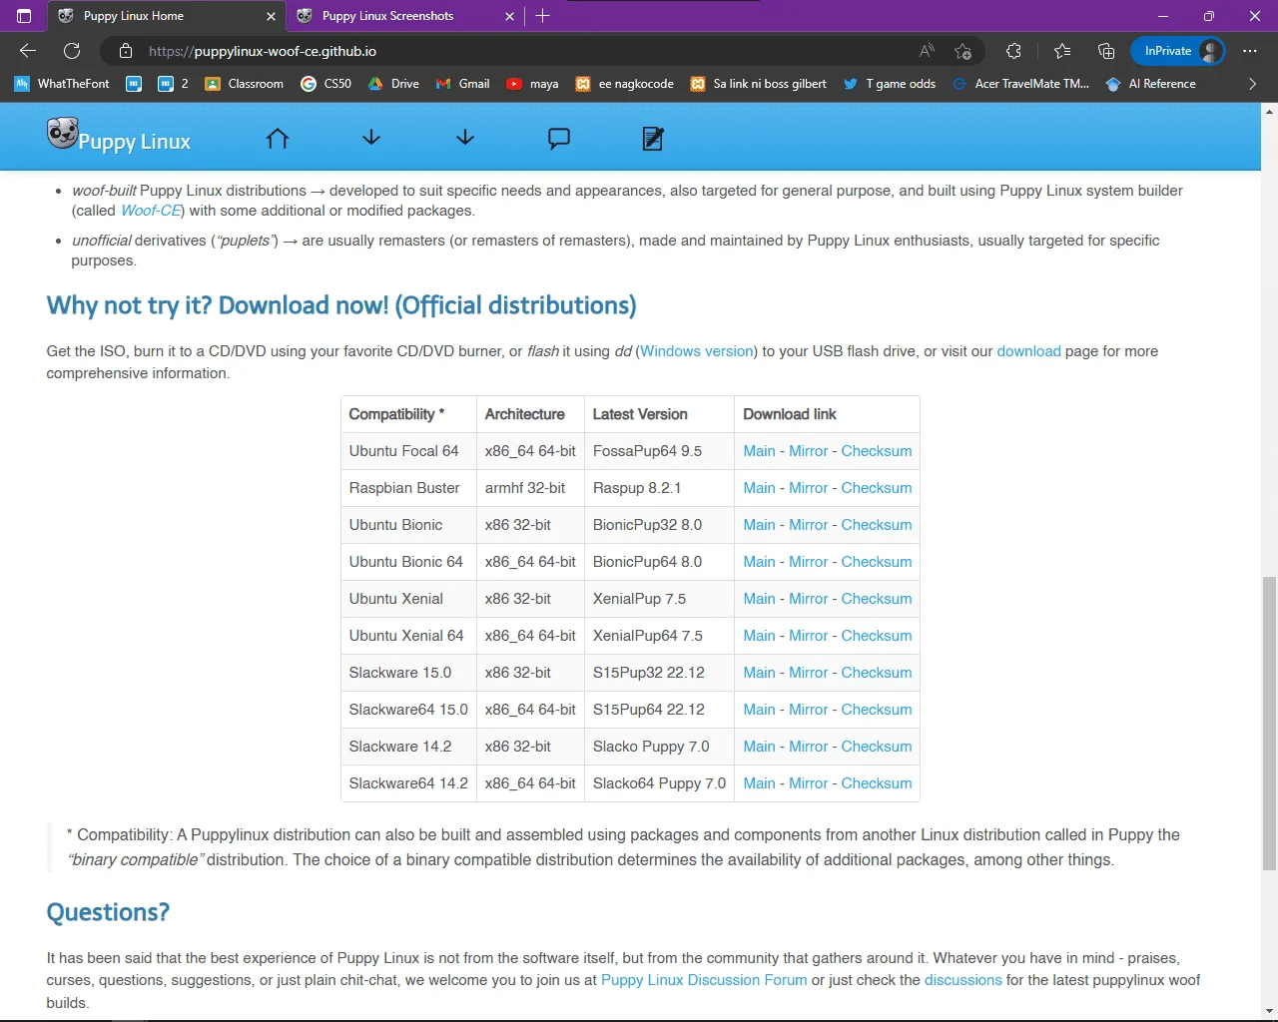This screenshot has height=1022, width=1278.
Task: Close the Puppy Linux Home tab
Action: point(271,16)
